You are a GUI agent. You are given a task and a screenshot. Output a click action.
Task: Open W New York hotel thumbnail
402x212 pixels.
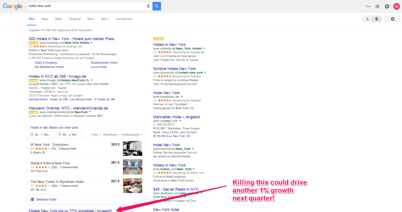(133, 148)
